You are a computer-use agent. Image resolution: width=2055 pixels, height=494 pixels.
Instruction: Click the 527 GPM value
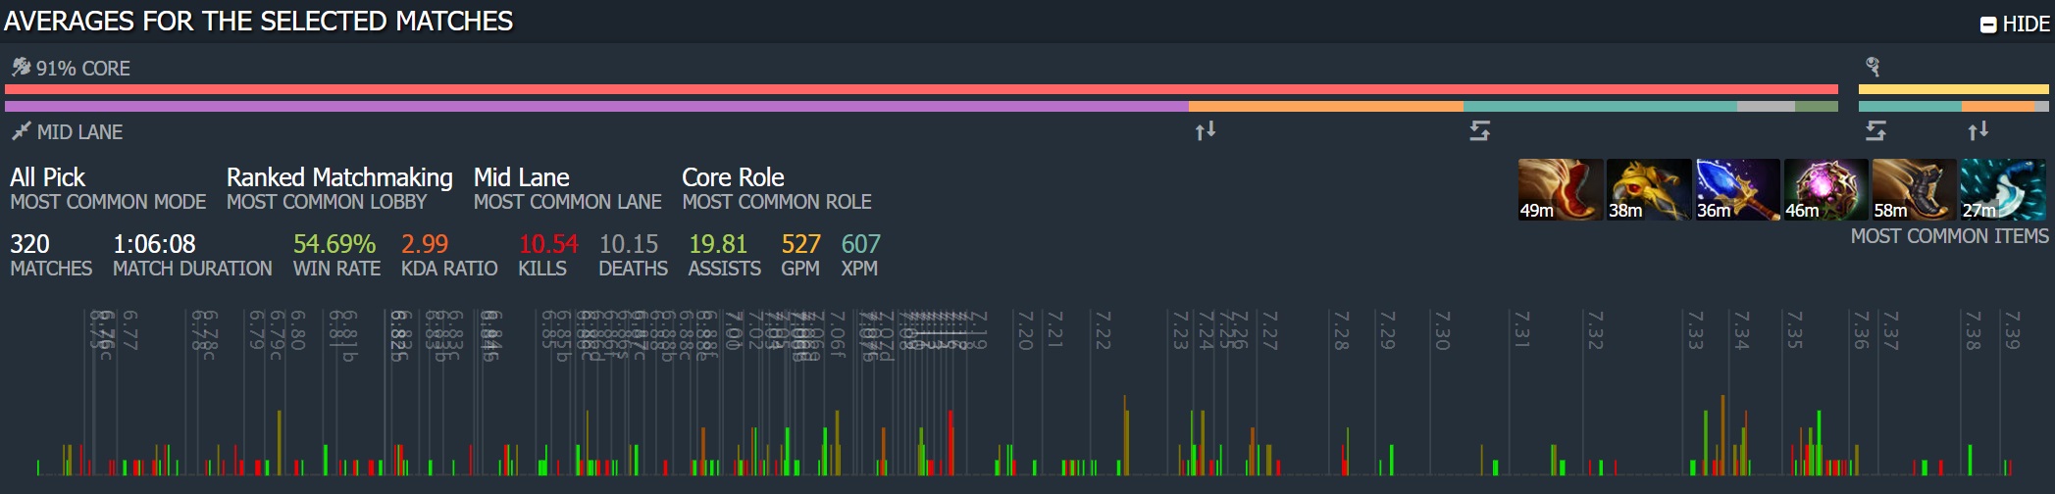[800, 244]
